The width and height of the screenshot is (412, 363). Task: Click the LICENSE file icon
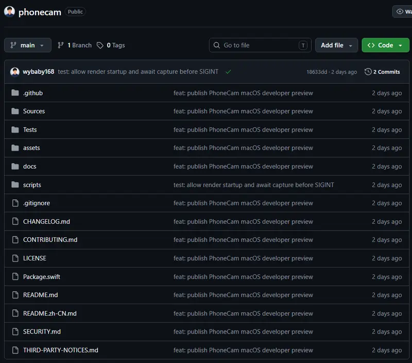coord(15,258)
